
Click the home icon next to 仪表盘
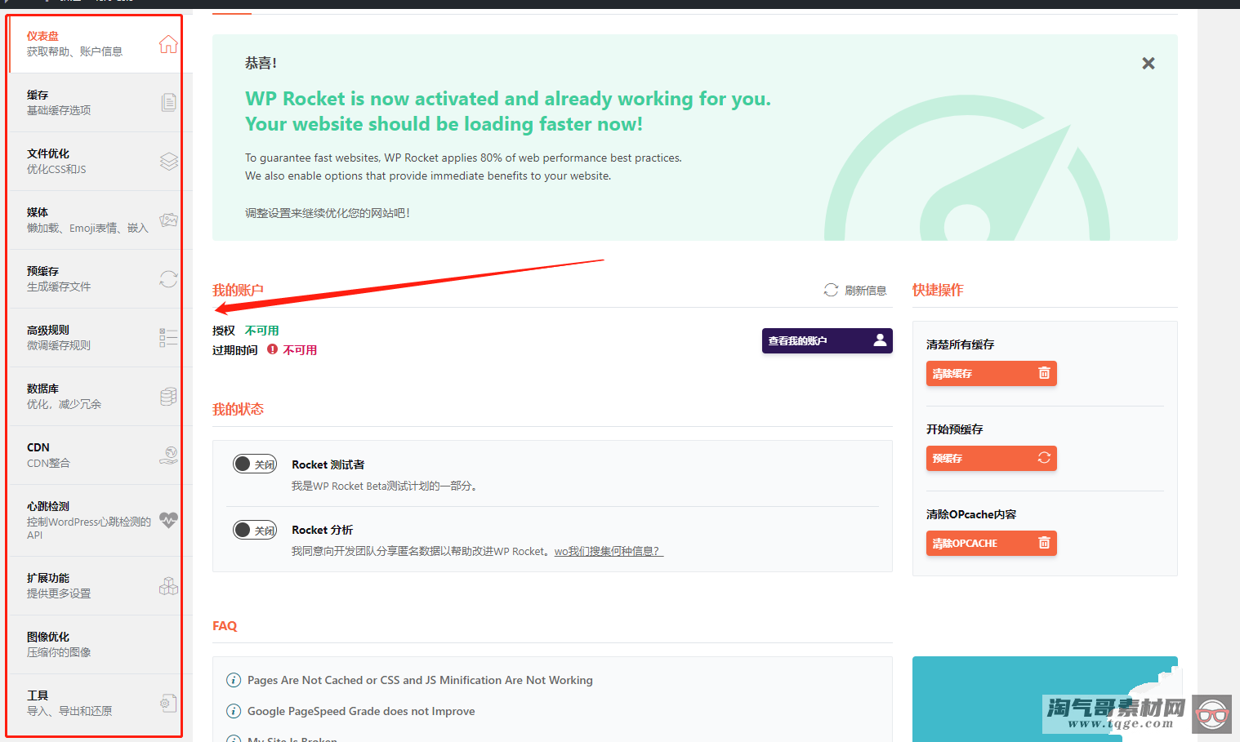coord(168,44)
